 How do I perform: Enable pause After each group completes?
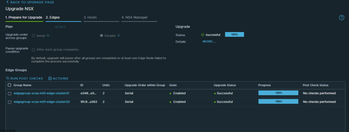[33, 50]
